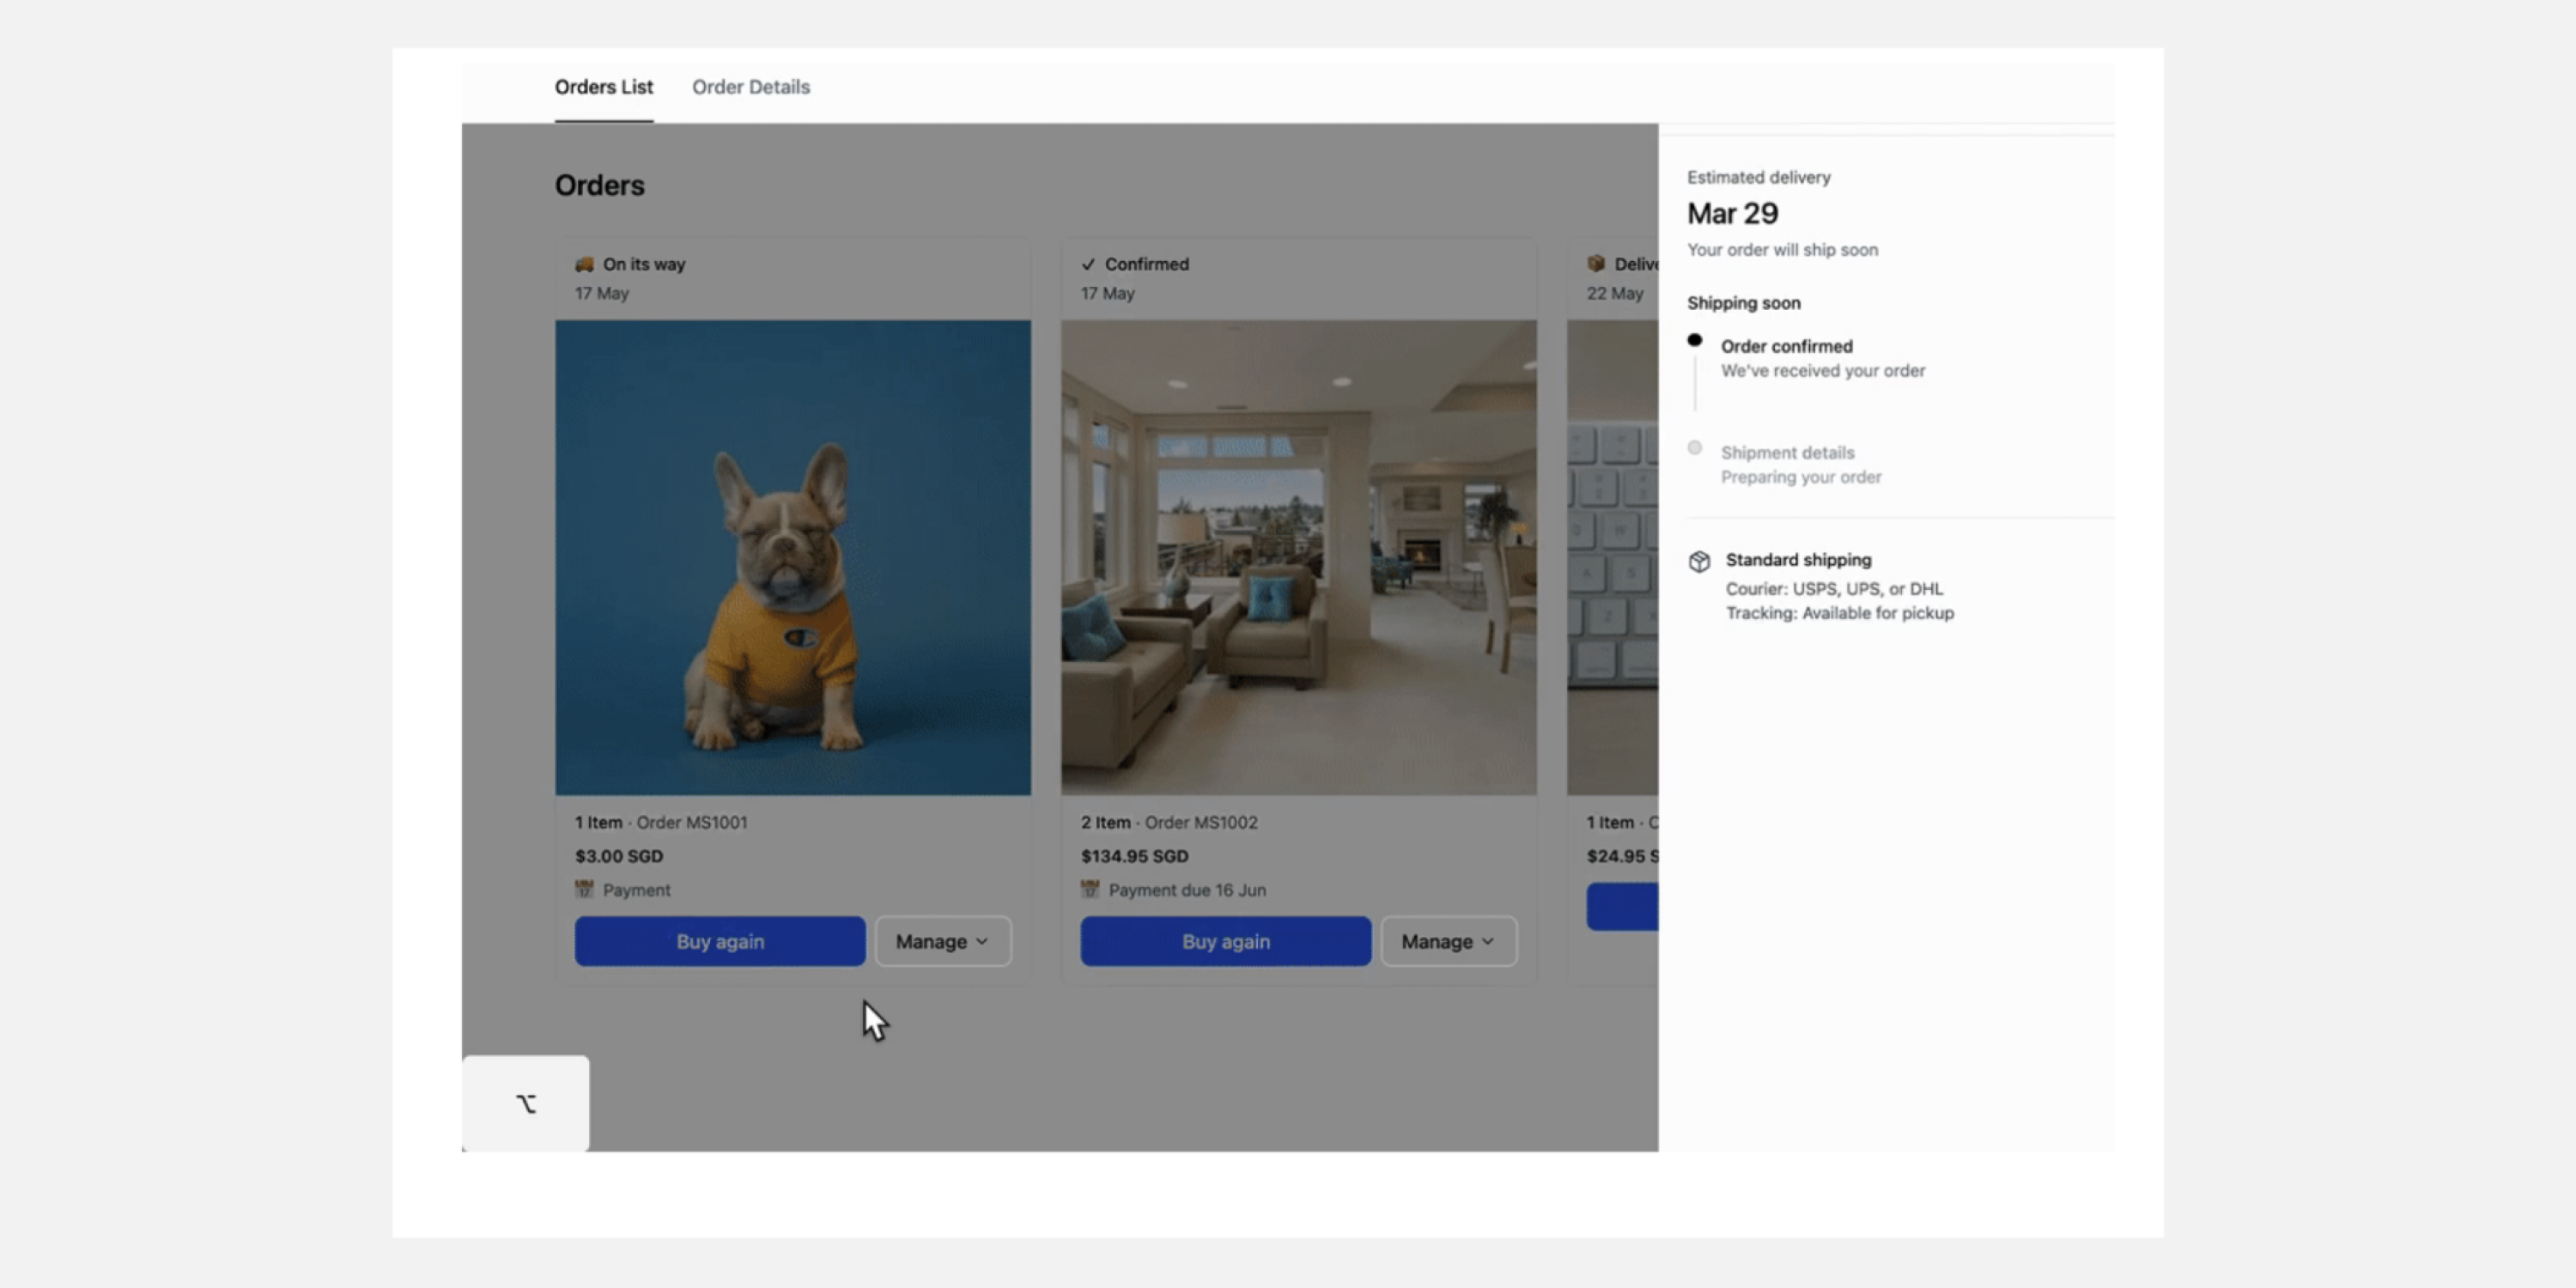Click the 'Order MS1001' text

692,822
